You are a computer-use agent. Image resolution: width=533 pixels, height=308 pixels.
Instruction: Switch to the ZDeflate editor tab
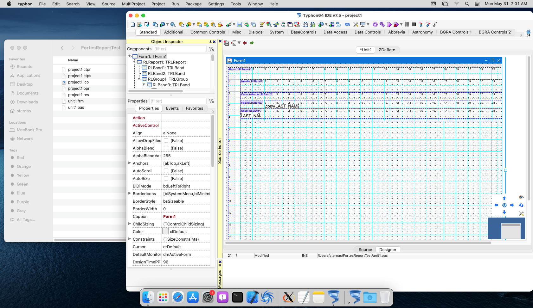pos(387,50)
